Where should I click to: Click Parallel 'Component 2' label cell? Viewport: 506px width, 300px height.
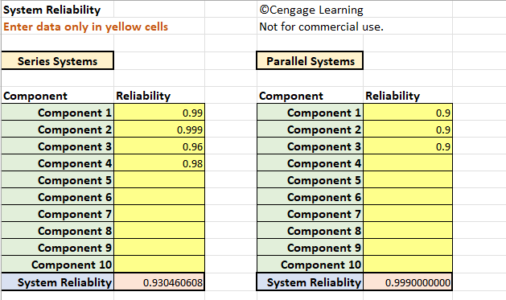[310, 129]
